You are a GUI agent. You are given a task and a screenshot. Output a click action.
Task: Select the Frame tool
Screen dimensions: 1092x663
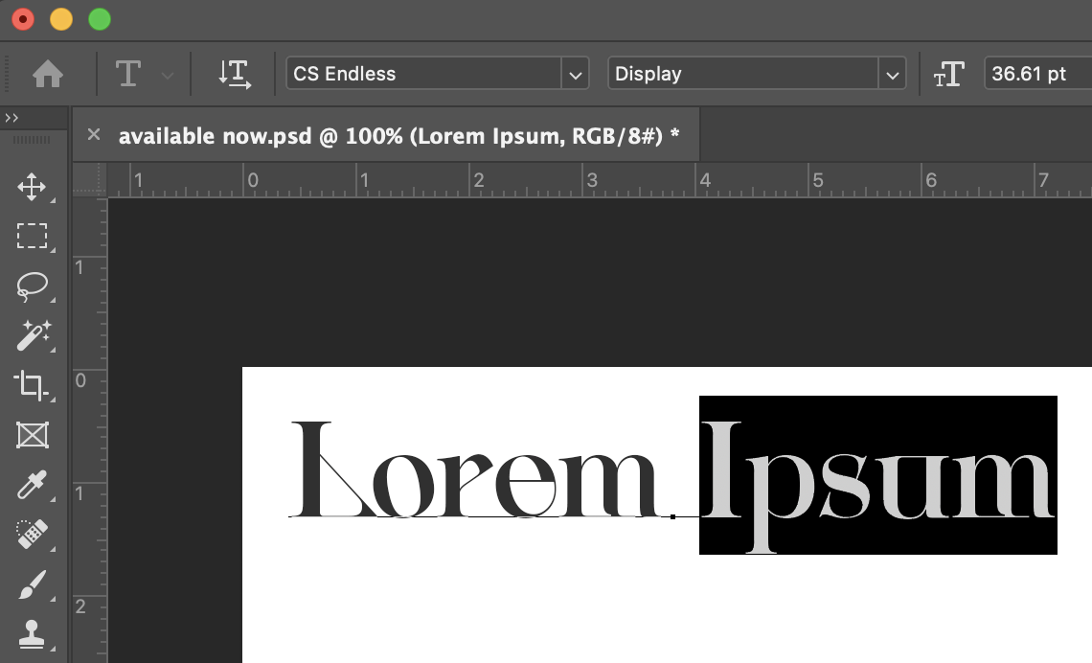(32, 435)
